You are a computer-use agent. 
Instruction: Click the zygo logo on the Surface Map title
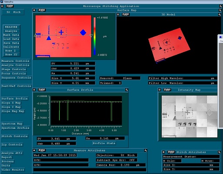(42, 10)
